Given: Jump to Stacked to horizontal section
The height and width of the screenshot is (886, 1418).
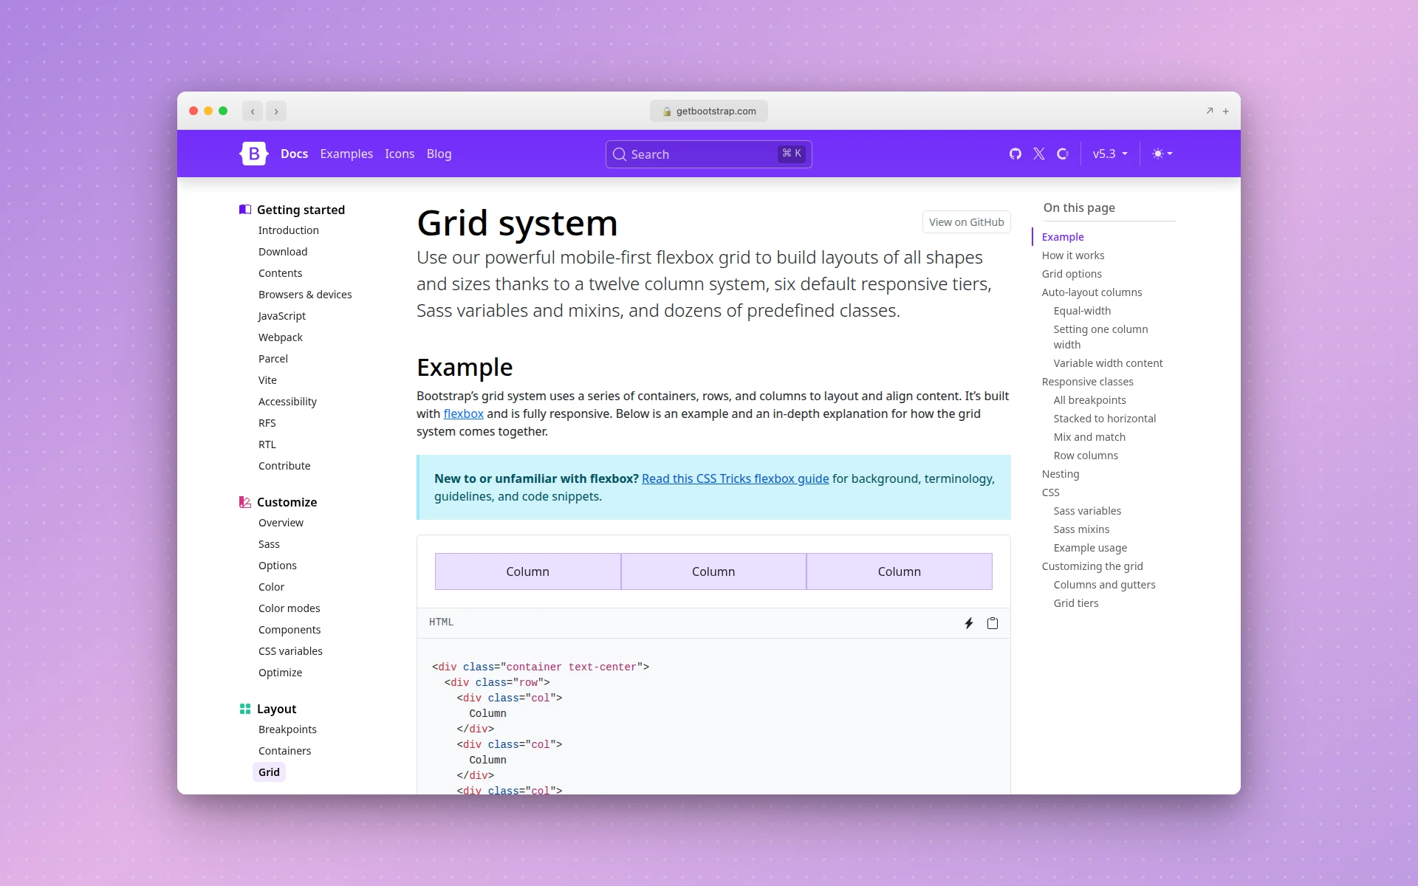Looking at the screenshot, I should (x=1104, y=419).
